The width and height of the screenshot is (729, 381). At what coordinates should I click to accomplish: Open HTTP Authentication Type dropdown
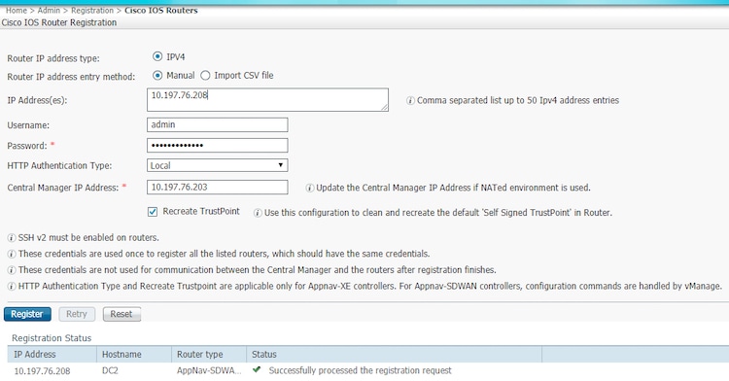pos(217,165)
